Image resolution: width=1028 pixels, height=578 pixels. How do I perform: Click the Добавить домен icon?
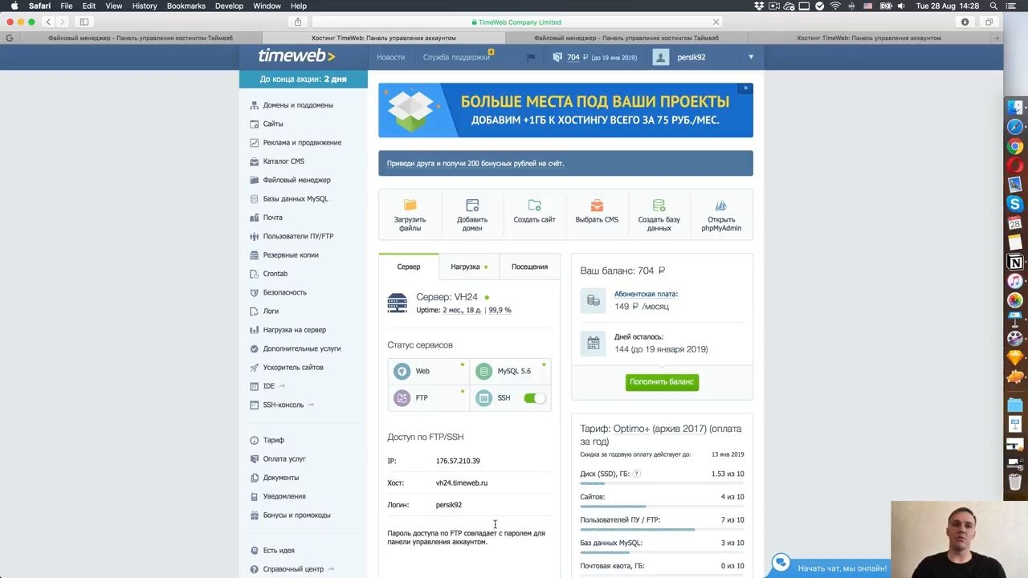[x=472, y=205]
